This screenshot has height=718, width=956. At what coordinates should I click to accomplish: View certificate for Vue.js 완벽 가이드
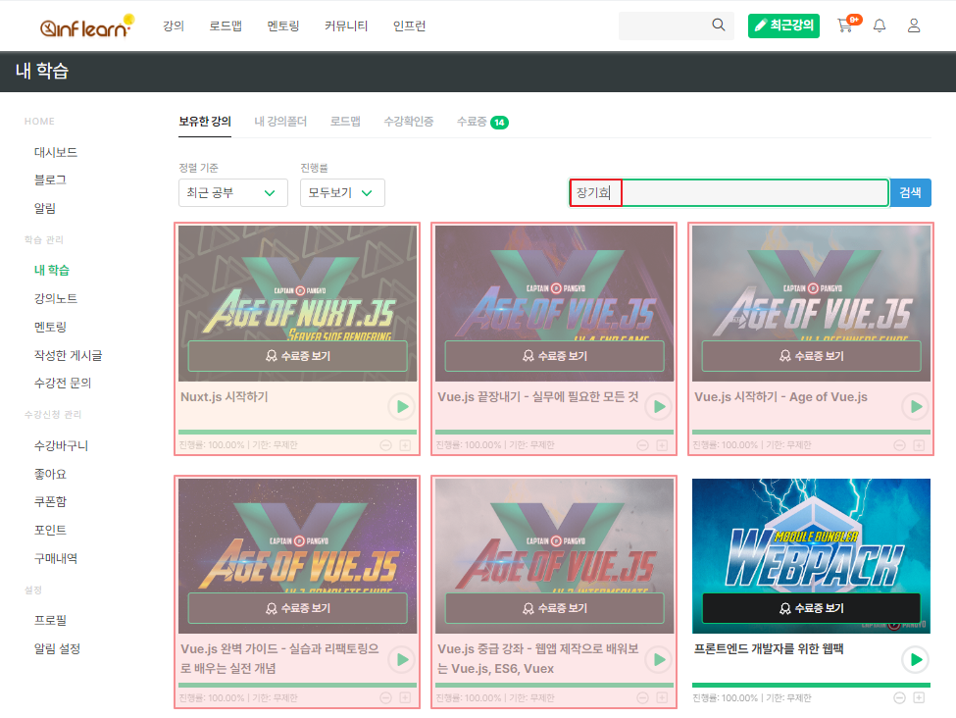[297, 608]
